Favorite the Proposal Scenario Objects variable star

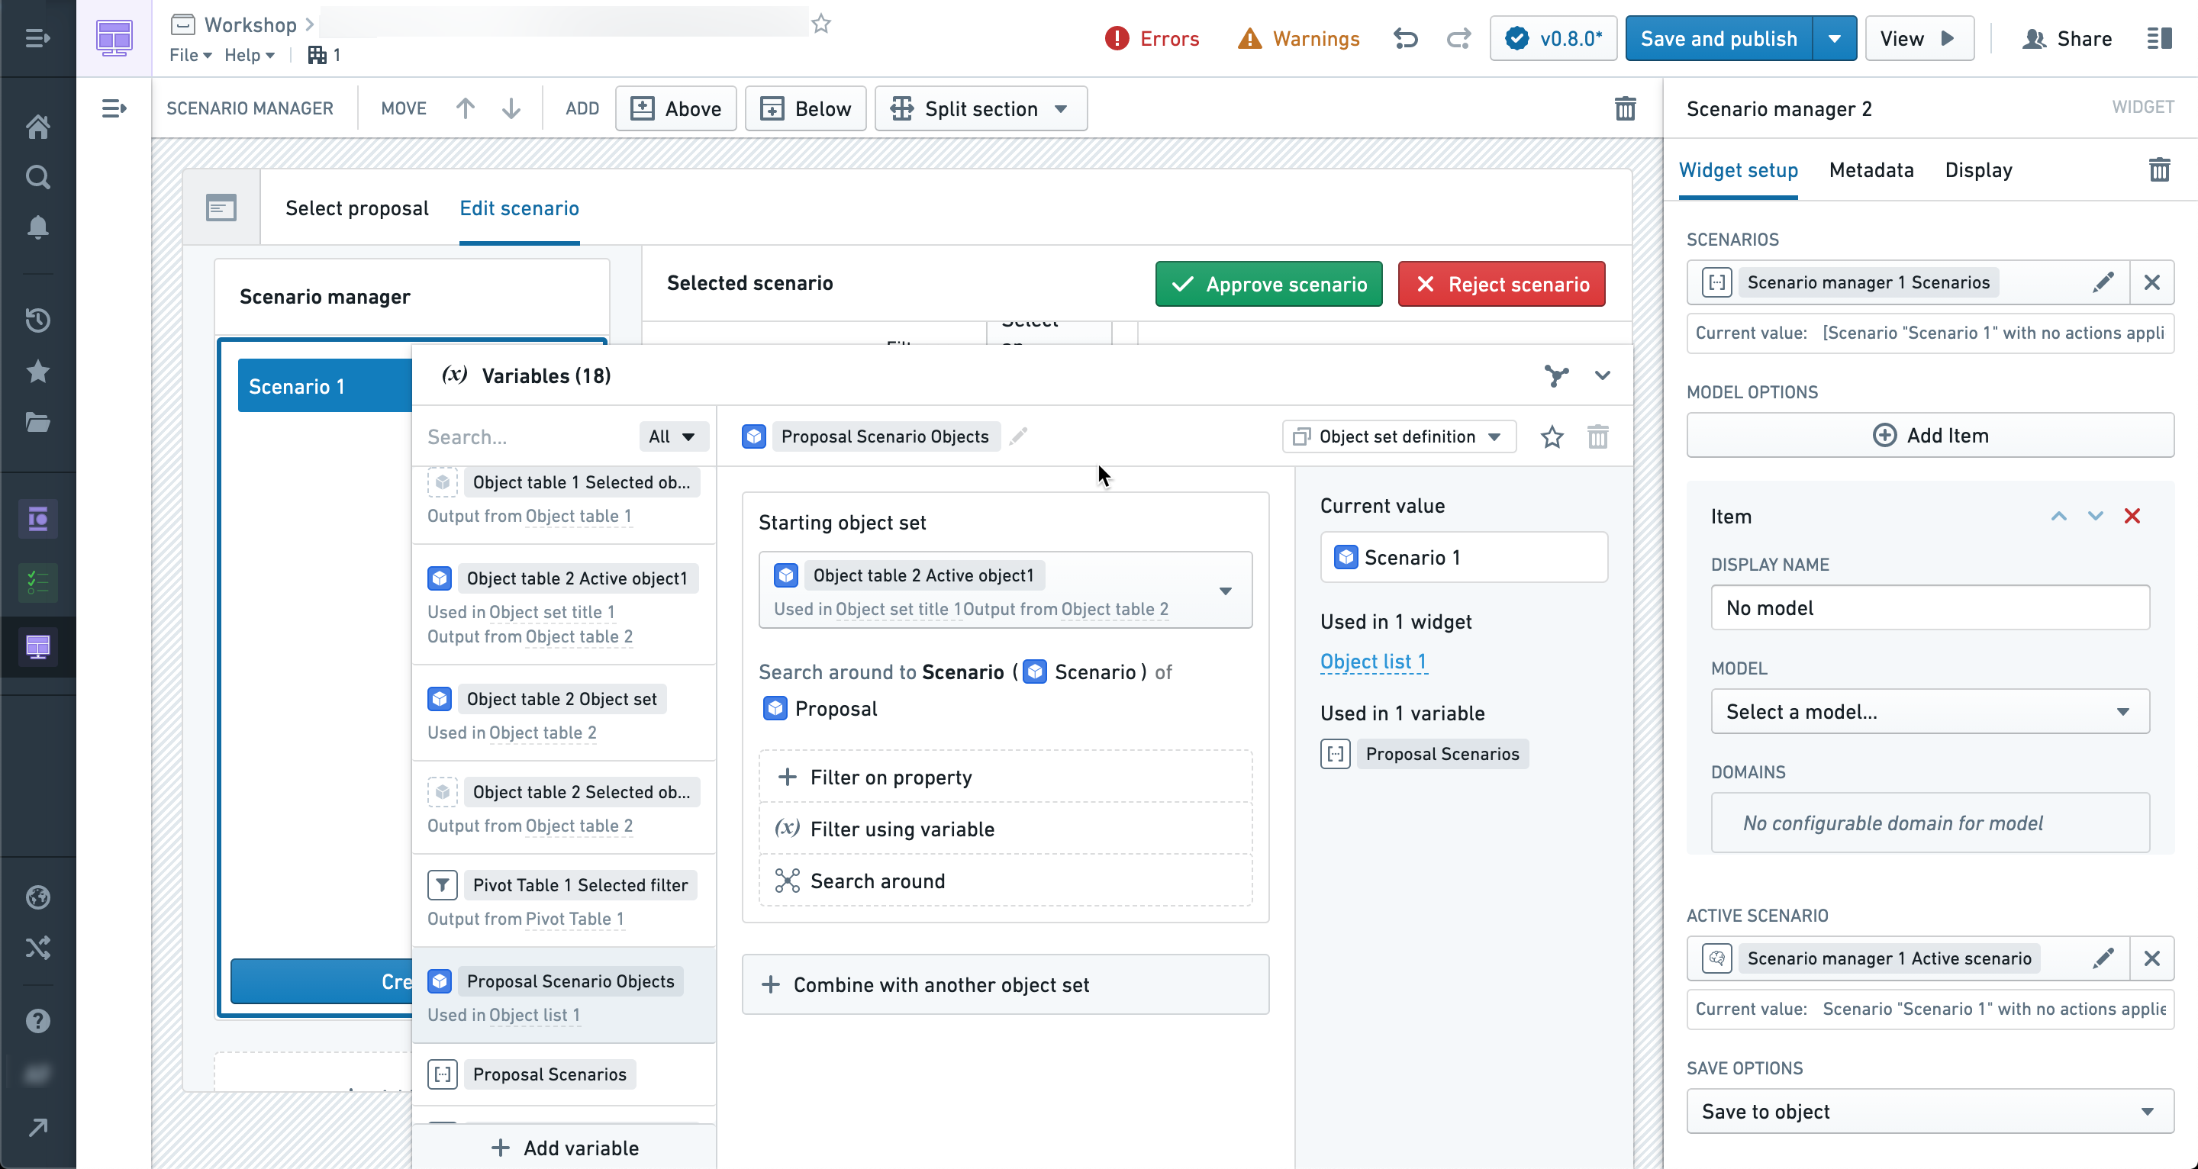pos(1552,437)
